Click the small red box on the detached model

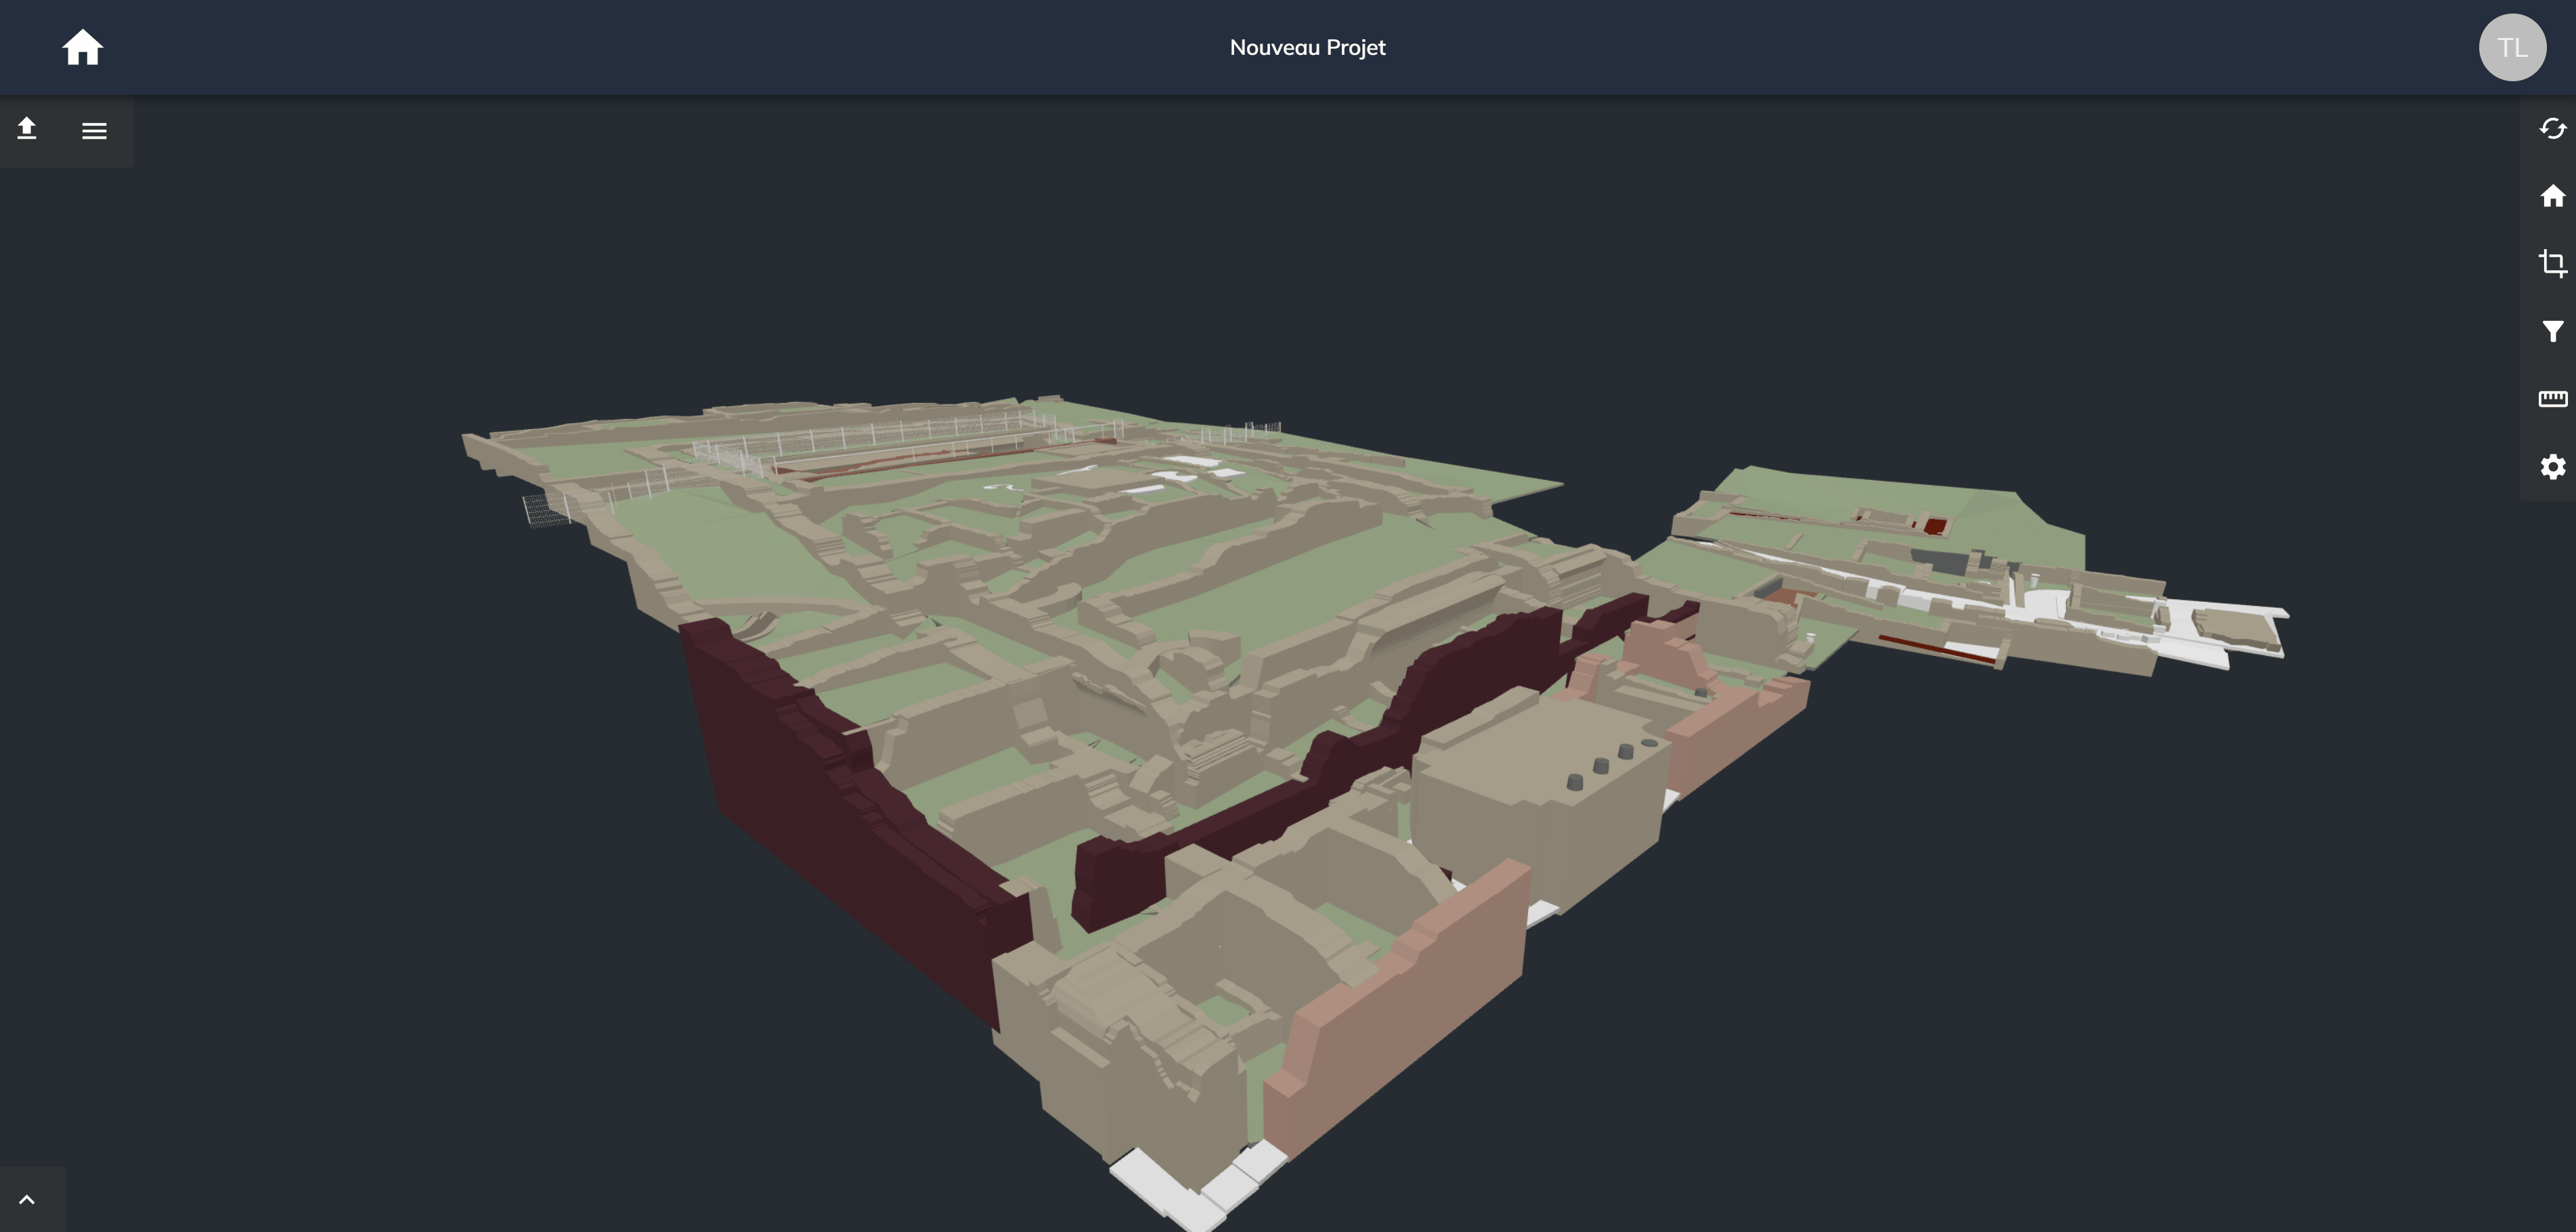[x=1935, y=525]
